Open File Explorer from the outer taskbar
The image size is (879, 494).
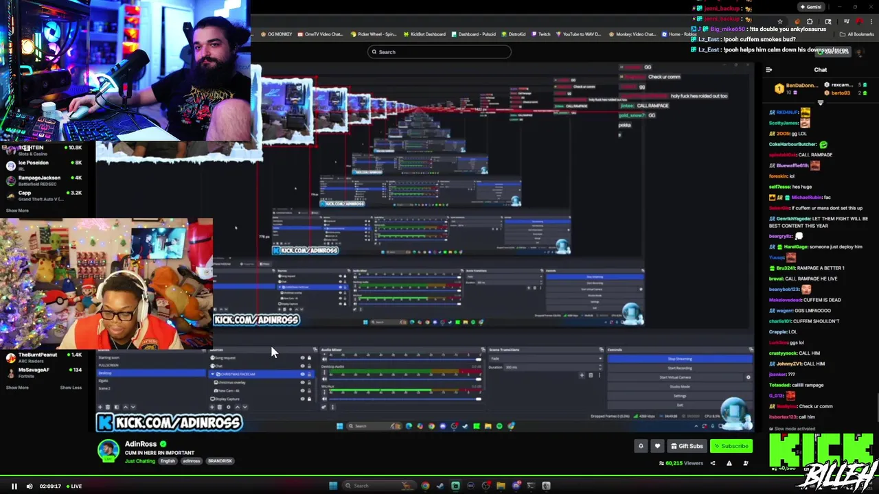[501, 486]
